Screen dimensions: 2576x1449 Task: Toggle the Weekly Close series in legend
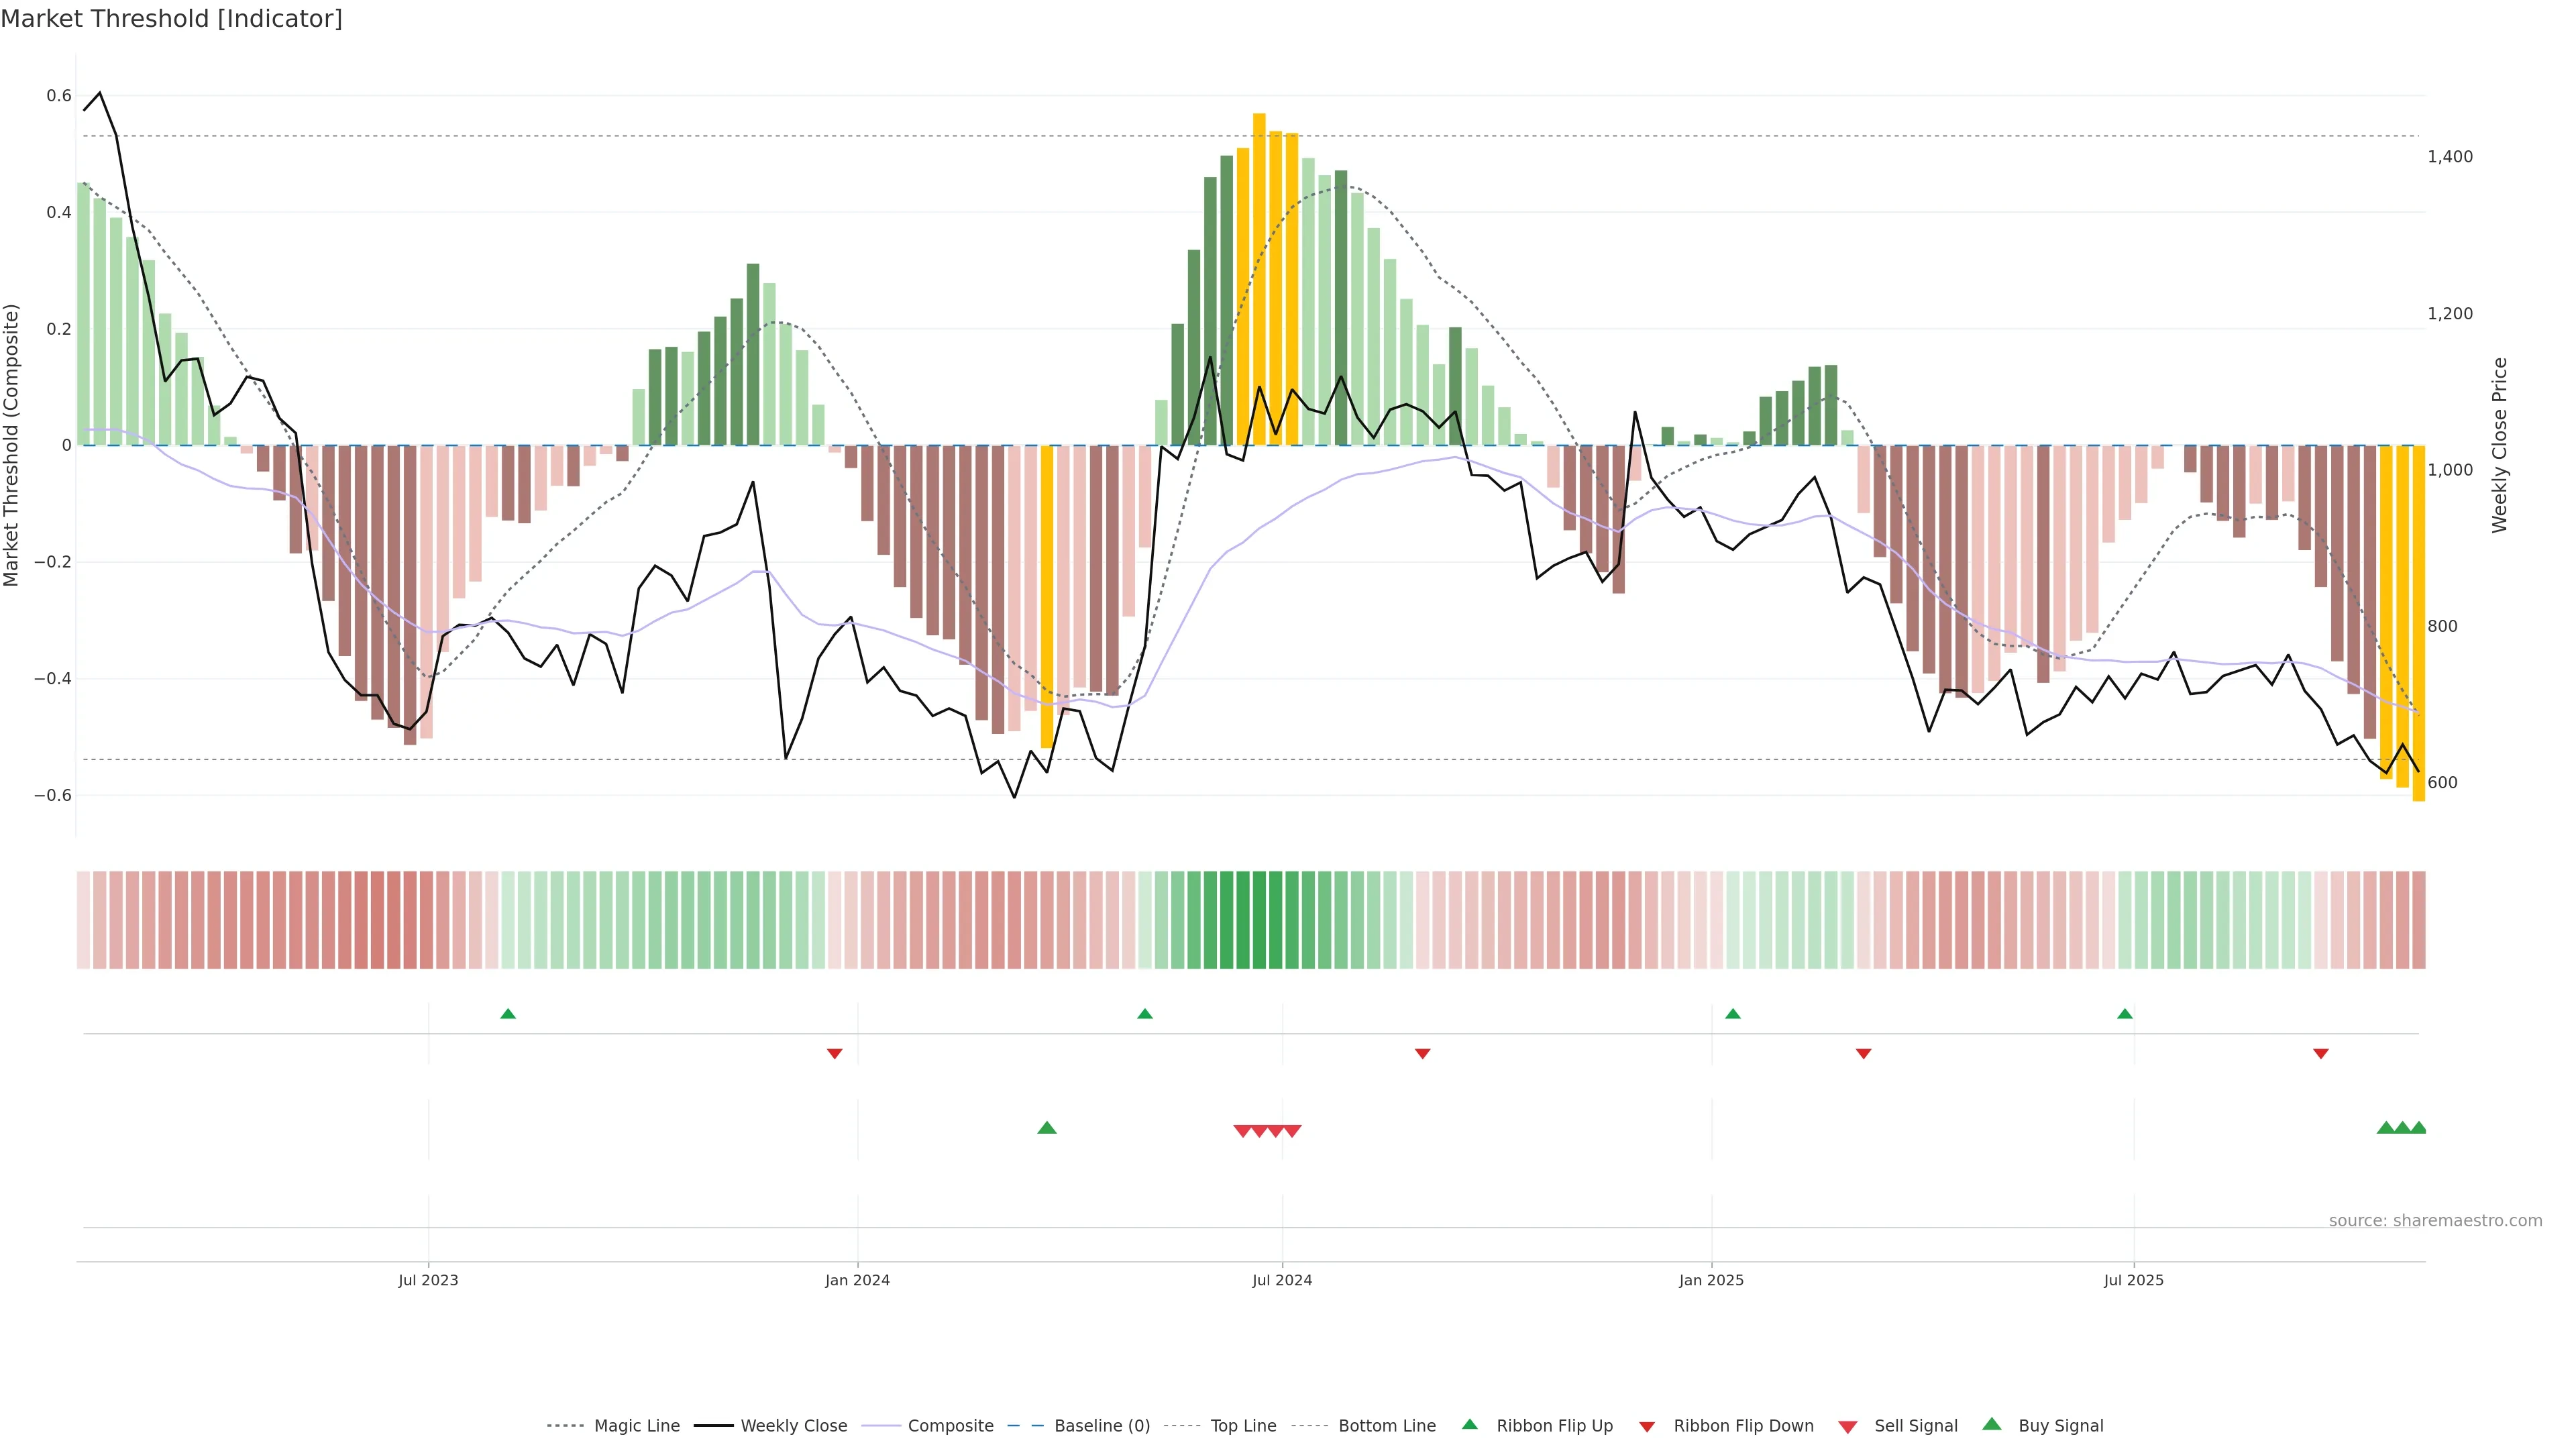click(793, 1426)
